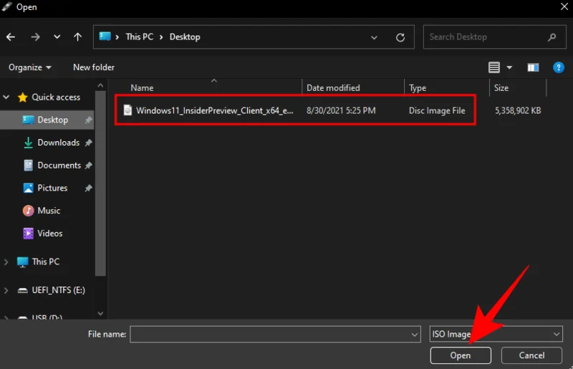This screenshot has height=369, width=573.
Task: Change the view layout icon
Action: tap(494, 67)
